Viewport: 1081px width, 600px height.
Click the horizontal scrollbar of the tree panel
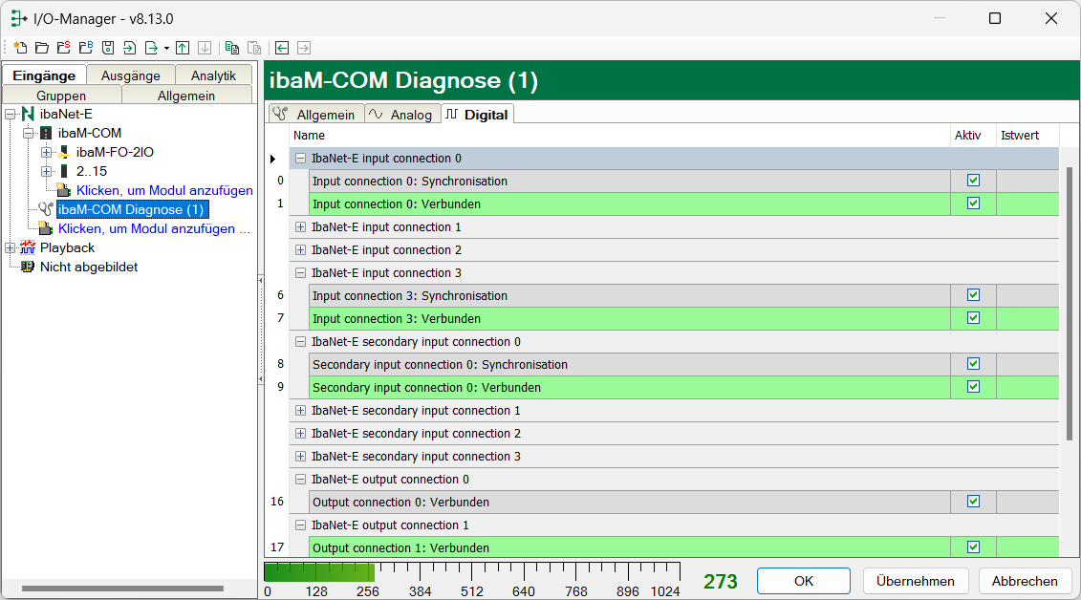tap(122, 589)
